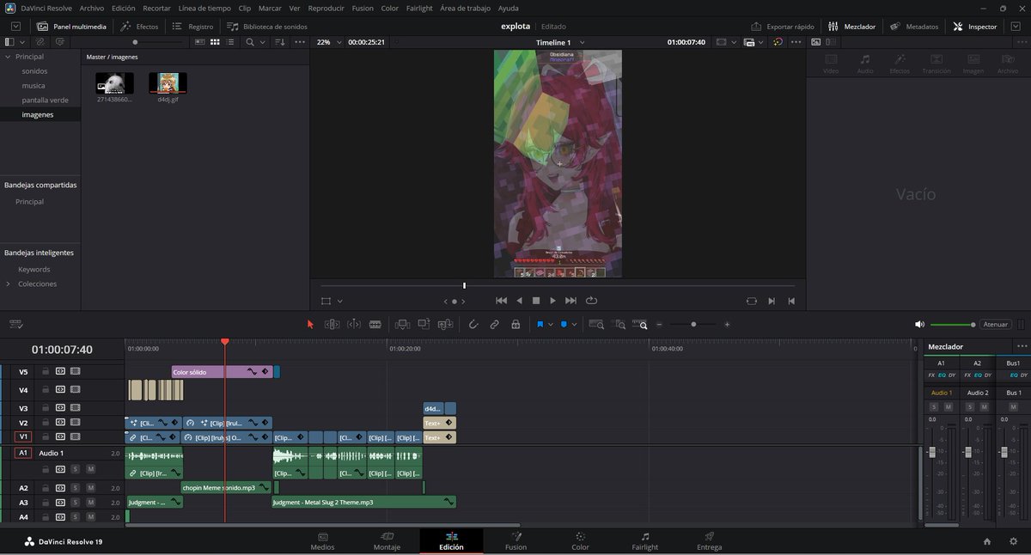This screenshot has height=555, width=1031.
Task: Click the Detail zoom icon
Action: [x=619, y=324]
